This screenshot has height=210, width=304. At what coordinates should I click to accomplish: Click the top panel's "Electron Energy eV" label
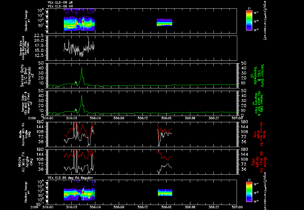[x=27, y=21]
